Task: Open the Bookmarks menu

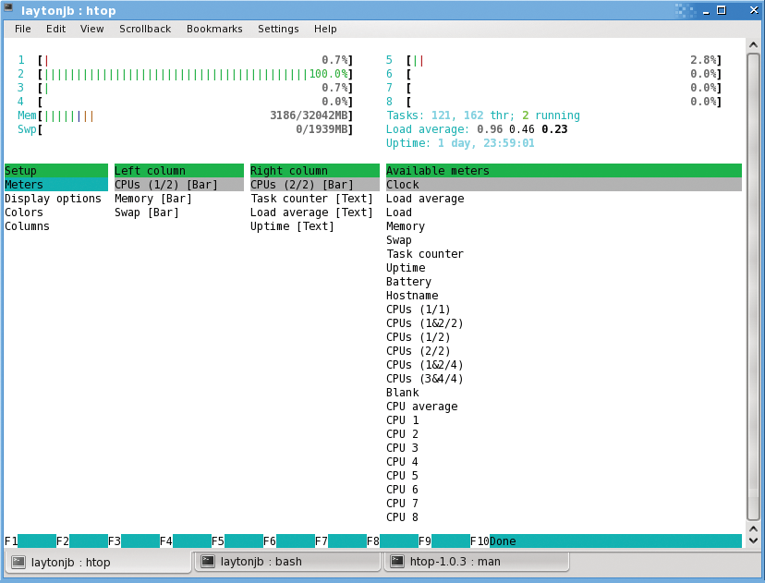Action: [x=214, y=29]
